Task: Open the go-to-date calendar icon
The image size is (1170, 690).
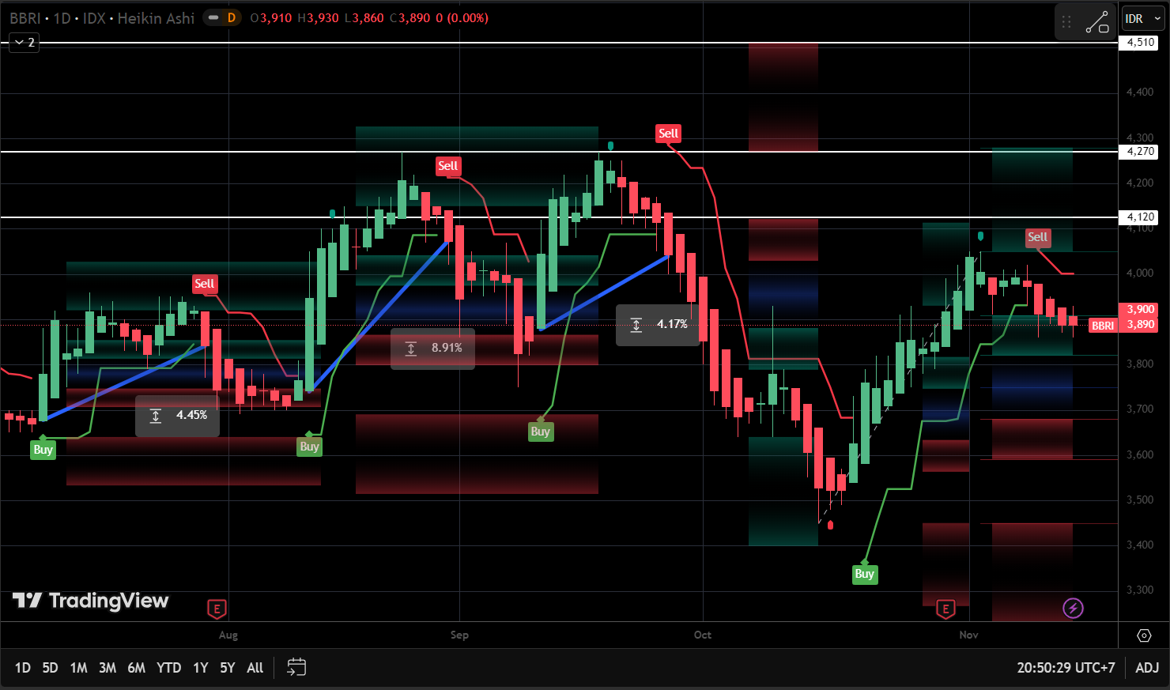Action: 296,668
